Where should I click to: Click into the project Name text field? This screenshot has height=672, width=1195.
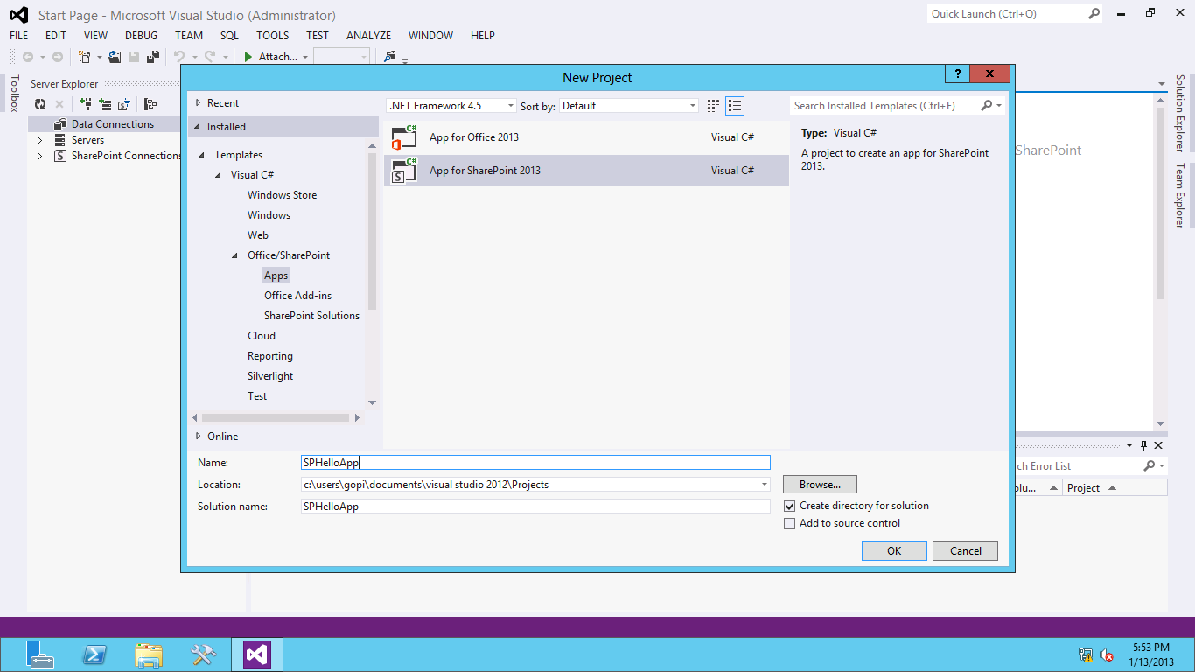tap(535, 463)
